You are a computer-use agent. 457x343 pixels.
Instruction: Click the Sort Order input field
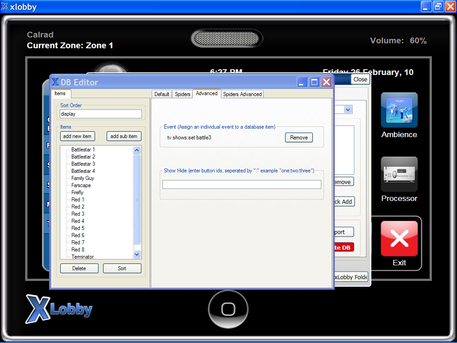coord(101,114)
